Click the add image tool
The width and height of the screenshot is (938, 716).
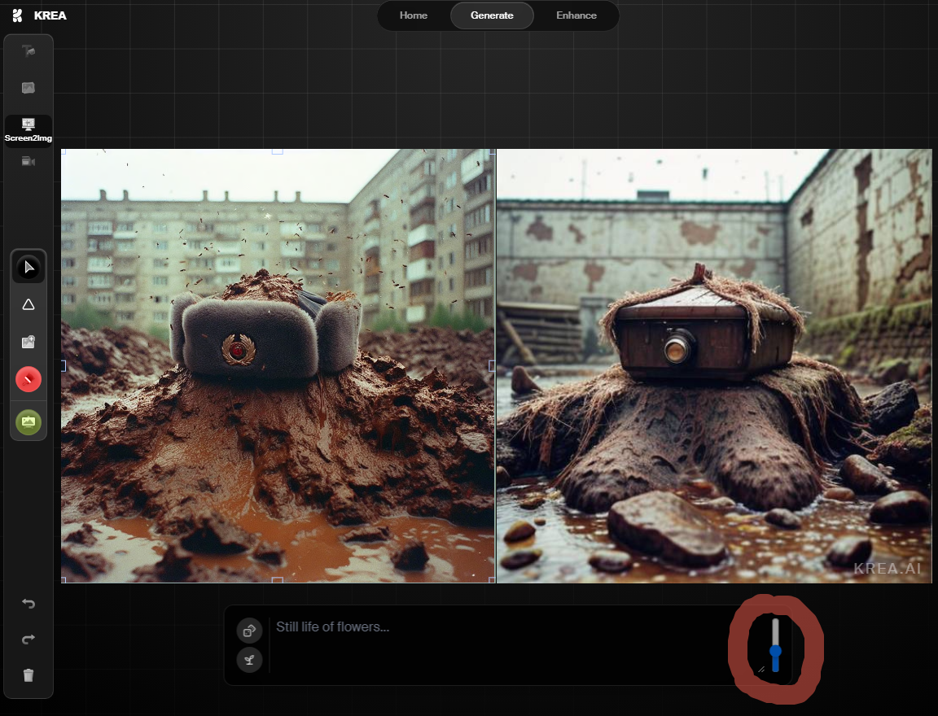28,342
